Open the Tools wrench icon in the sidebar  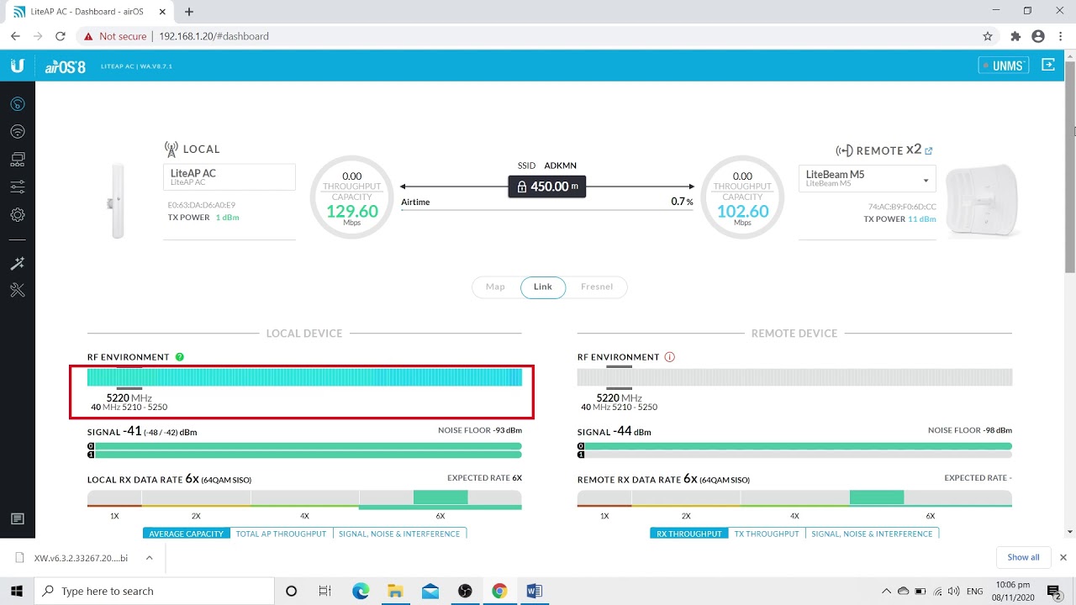coord(17,291)
